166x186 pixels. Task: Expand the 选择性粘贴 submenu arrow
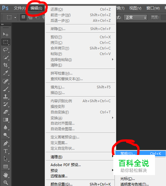tap(112, 60)
